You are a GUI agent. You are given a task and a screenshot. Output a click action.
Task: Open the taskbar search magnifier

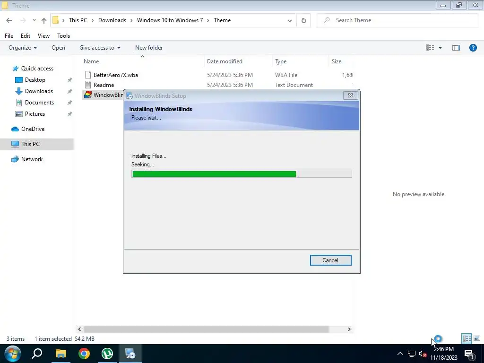point(37,354)
